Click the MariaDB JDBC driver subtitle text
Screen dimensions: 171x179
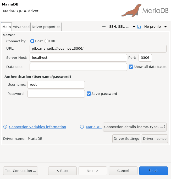tap(21, 11)
